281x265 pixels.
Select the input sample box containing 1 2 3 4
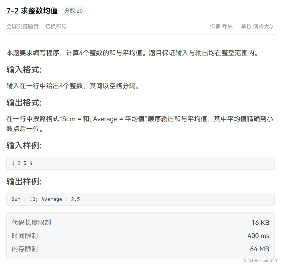140,163
